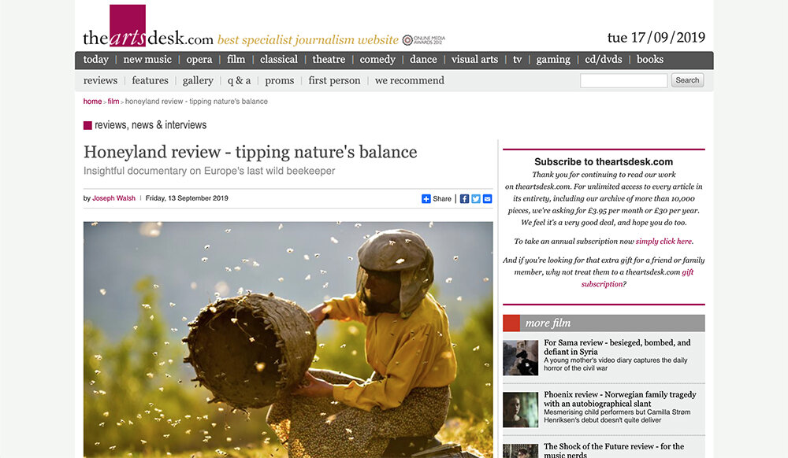Open the comedy section
This screenshot has height=458, width=788.
coord(377,60)
